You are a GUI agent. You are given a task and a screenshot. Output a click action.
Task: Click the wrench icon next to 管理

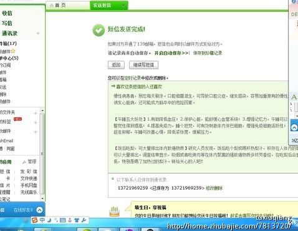click(x=24, y=162)
